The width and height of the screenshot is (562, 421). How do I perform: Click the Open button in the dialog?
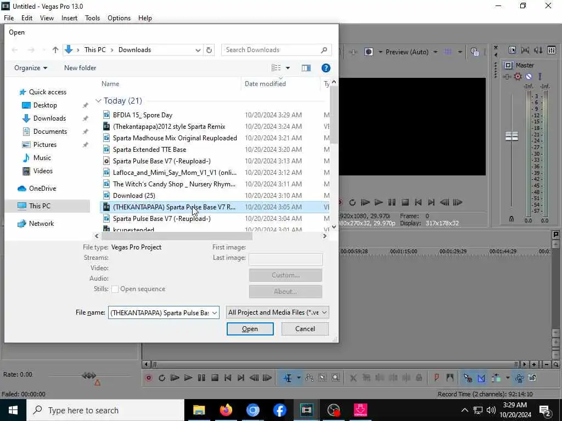coord(250,329)
